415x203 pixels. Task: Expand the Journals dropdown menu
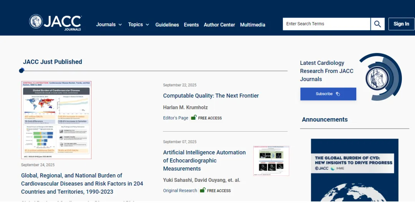tap(109, 25)
